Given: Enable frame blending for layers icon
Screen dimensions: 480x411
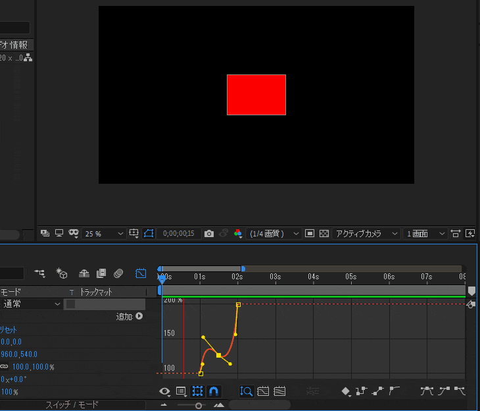Looking at the screenshot, I should tap(101, 273).
